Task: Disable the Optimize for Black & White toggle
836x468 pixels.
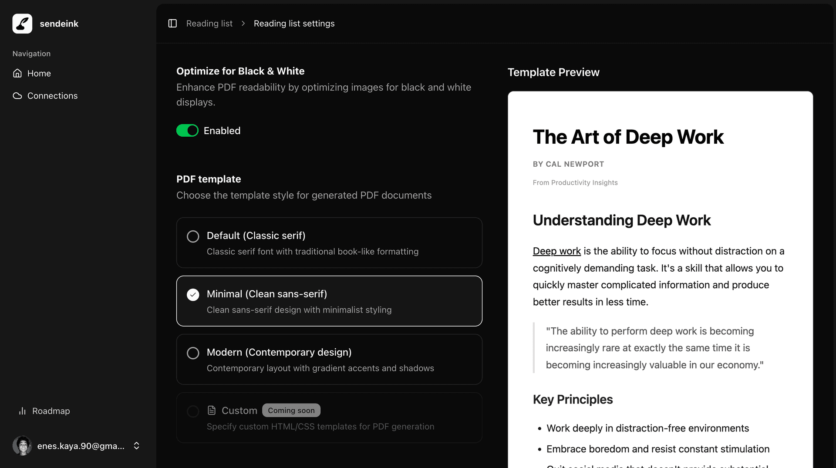Action: (187, 130)
